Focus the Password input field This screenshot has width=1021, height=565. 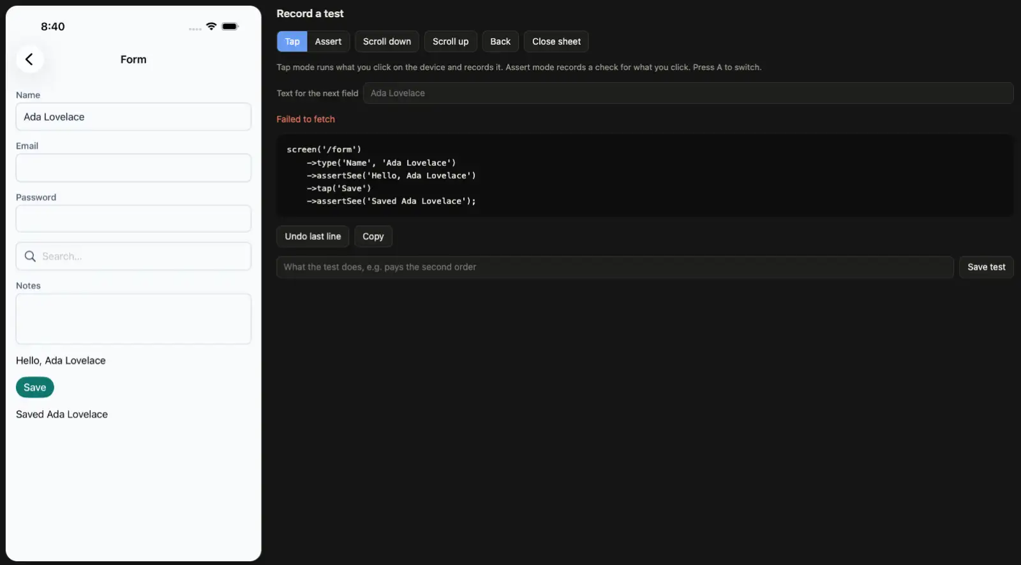click(x=133, y=219)
